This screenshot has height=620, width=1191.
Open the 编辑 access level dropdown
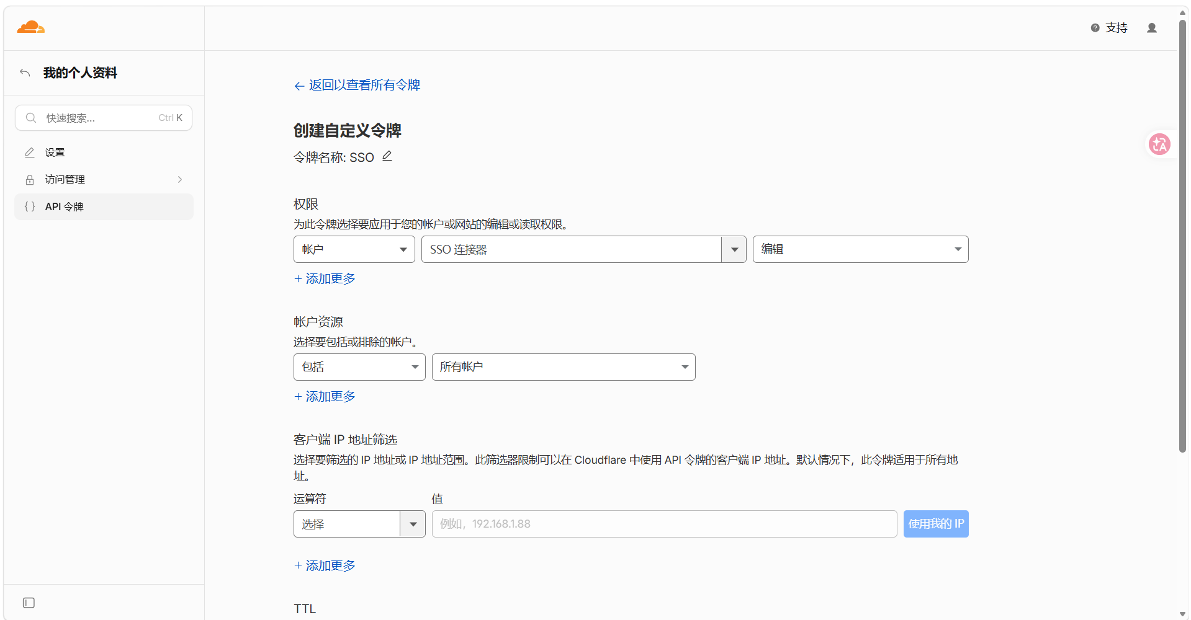click(x=860, y=249)
